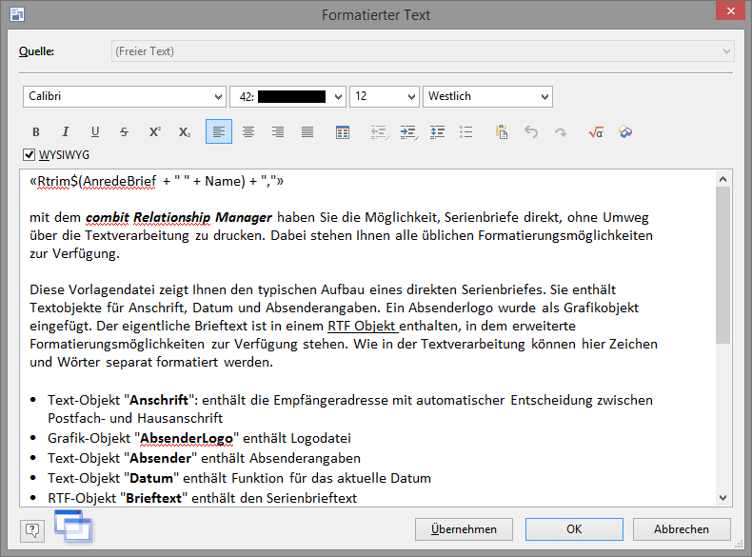Screen dimensions: 752x557
Task: Expand the font size 12 dropdown
Action: (411, 96)
